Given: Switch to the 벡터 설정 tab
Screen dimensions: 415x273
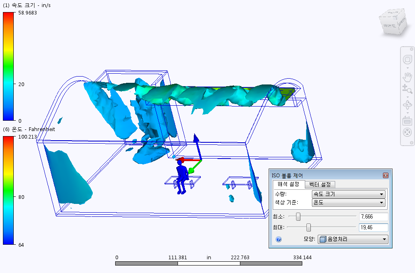Looking at the screenshot, I should 320,184.
